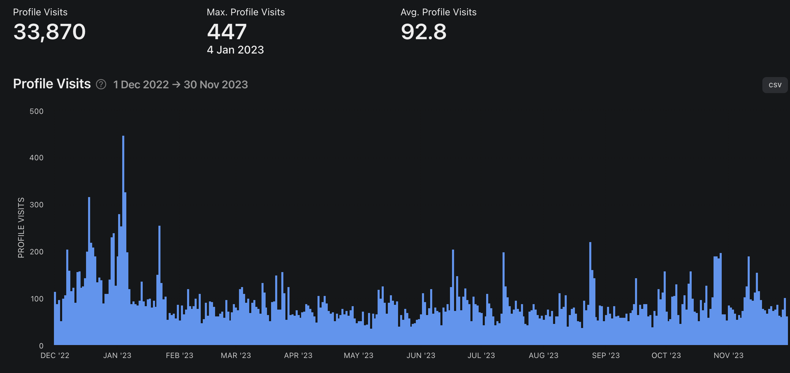Click the vertical PROFILE VISITS axis title
Image resolution: width=790 pixels, height=373 pixels.
[x=21, y=227]
